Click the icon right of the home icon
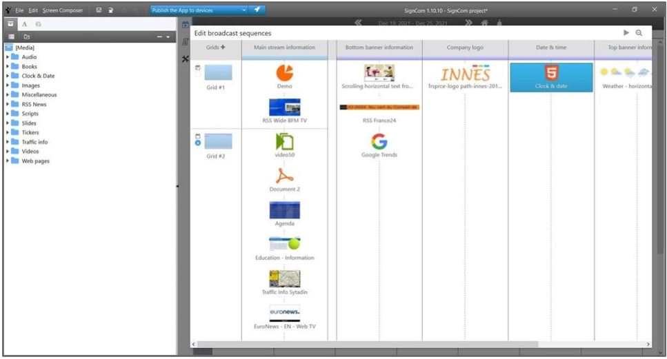The height and width of the screenshot is (359, 667). 499,23
